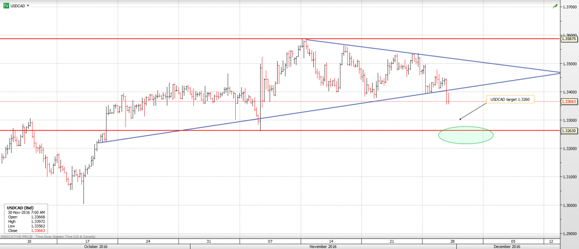Screen dimensions: 579x249
Task: Open the USDCAD symbol dropdown arrow
Action: (x=28, y=5)
